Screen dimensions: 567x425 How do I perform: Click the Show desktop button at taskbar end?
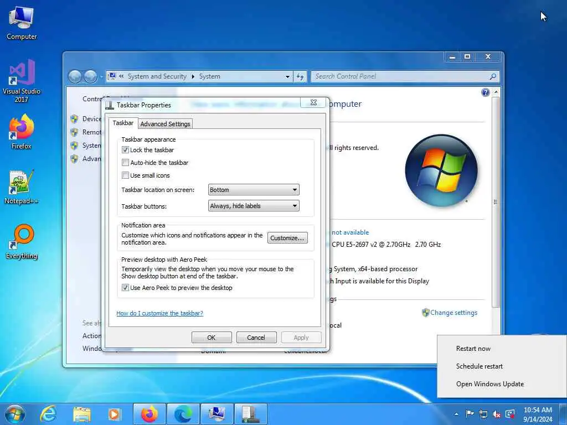click(x=563, y=414)
